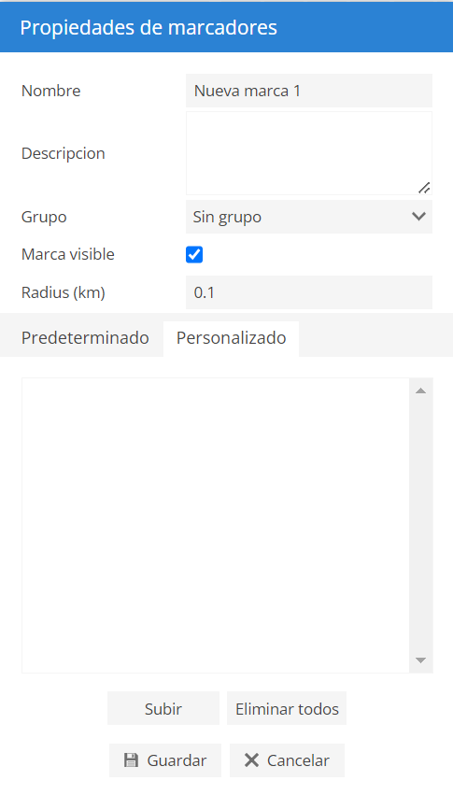
Task: Select the Personalizado tab
Action: [231, 338]
